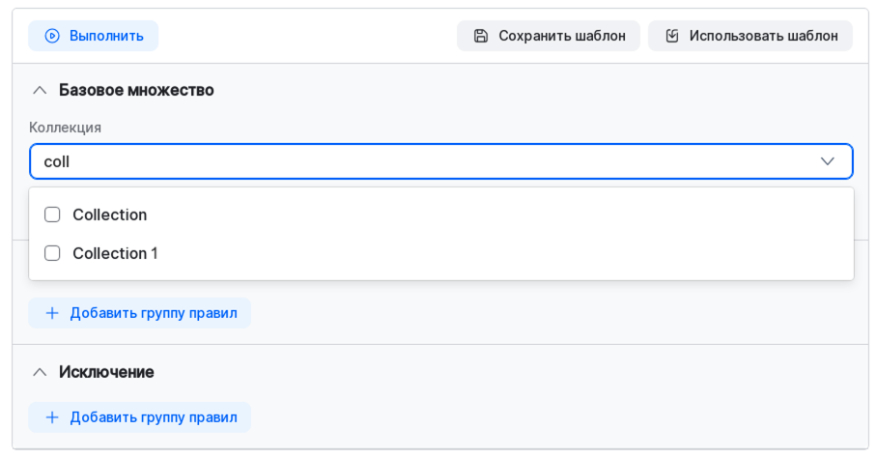Click the floppy disk save icon
Viewport: 877px width, 458px height.
pyautogui.click(x=480, y=36)
